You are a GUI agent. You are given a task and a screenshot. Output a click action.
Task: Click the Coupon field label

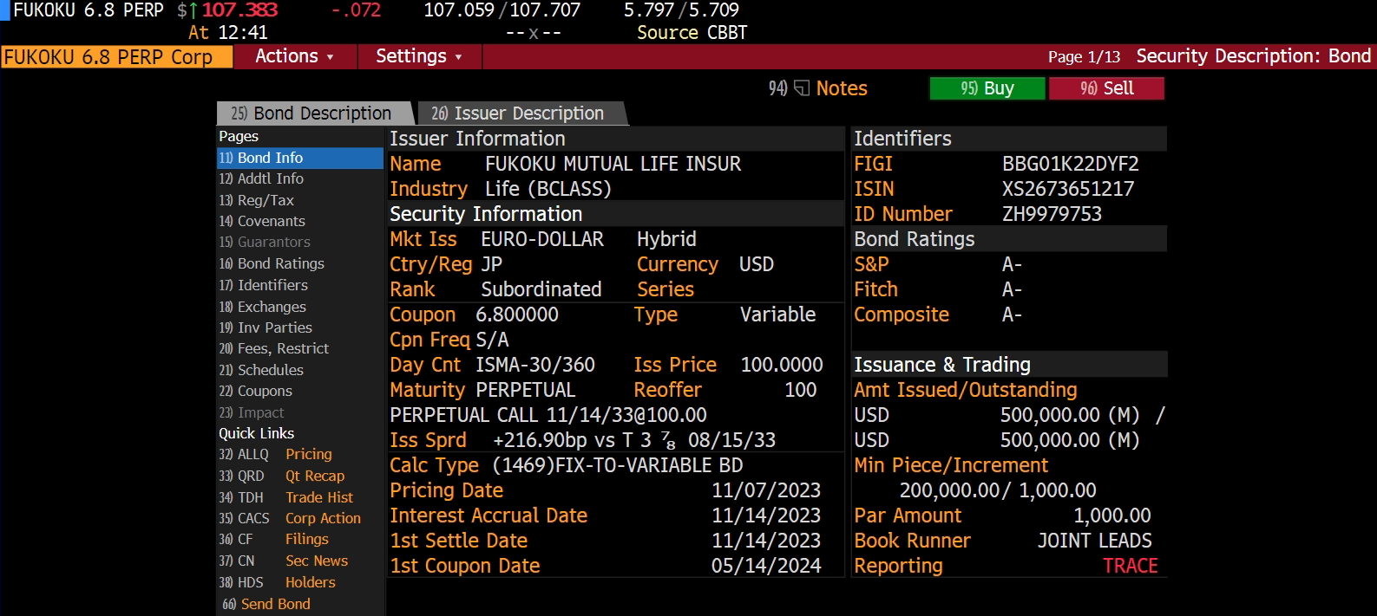[423, 314]
